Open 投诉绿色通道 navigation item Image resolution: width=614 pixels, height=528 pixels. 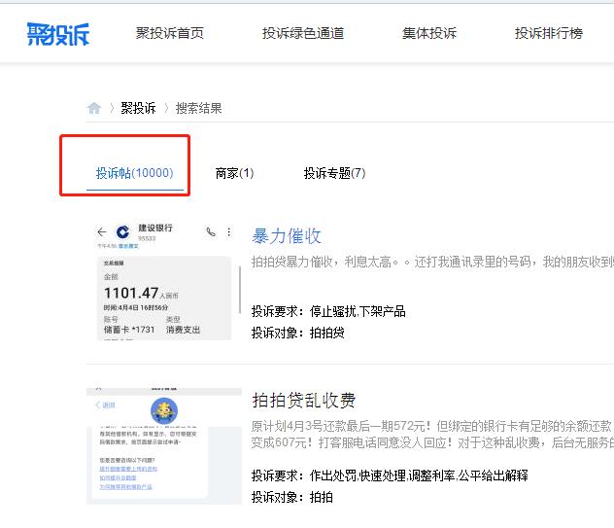[x=303, y=33]
